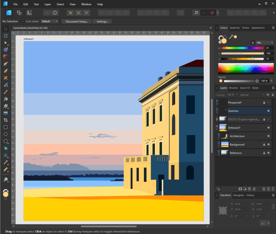This screenshot has height=234, width=276.
Task: Select the Pencil tool
Action: coord(6,71)
